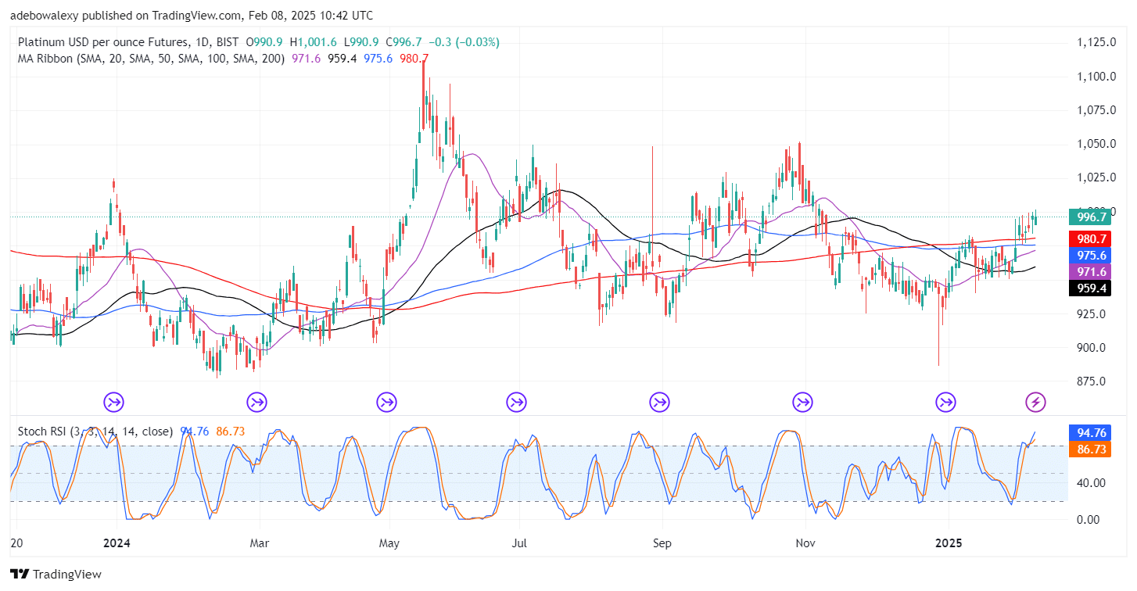This screenshot has height=591, width=1137.
Task: Open the event marker above the Jul label
Action: [x=516, y=403]
